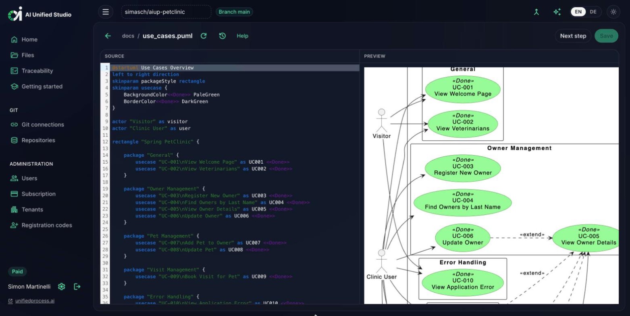
Task: Switch language to DE
Action: click(x=593, y=12)
